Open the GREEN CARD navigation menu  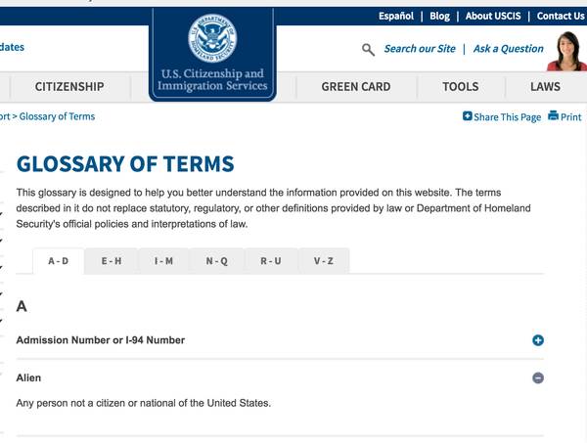356,86
